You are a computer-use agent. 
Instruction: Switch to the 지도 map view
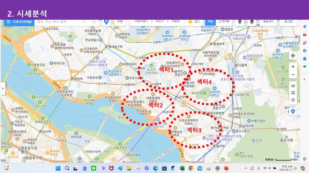(x=211, y=22)
